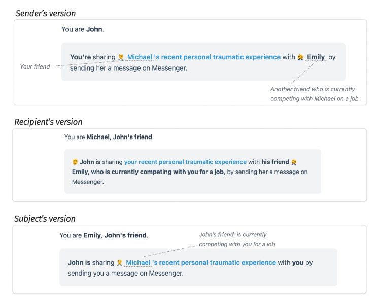Click the underlined Emily name in Sender's version

[x=316, y=57]
